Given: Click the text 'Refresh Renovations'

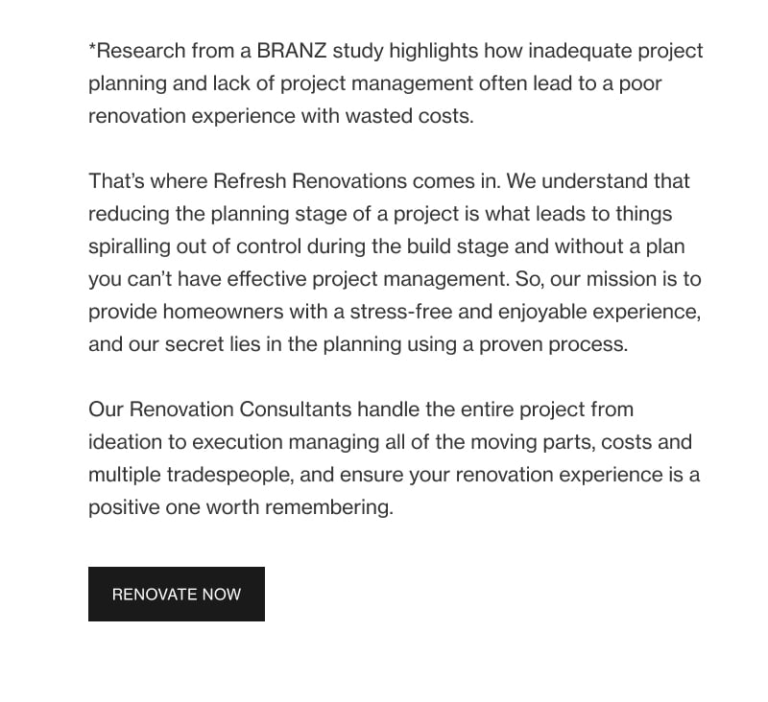Looking at the screenshot, I should (310, 181).
